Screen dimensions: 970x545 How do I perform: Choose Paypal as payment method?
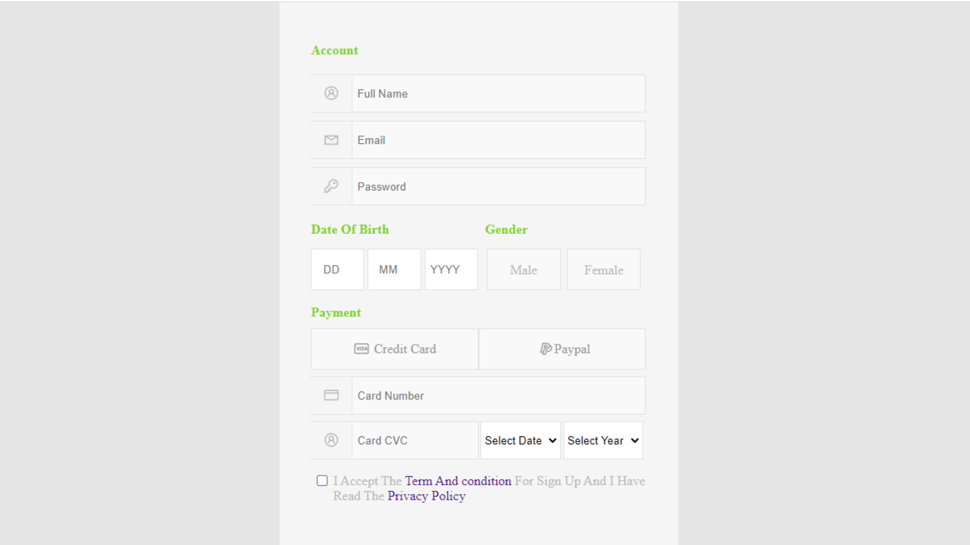562,349
